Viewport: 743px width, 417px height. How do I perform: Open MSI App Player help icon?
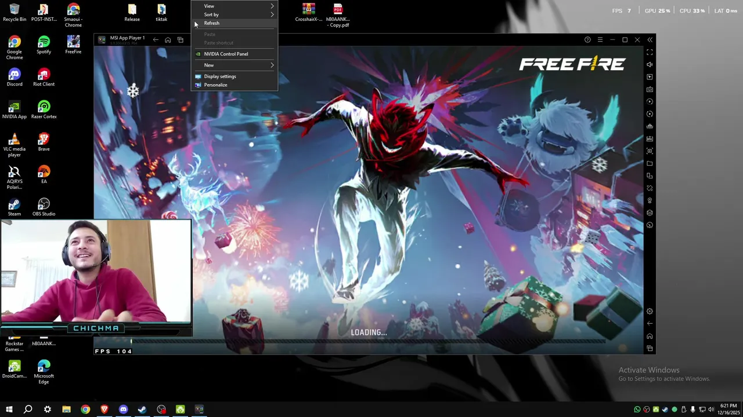pyautogui.click(x=587, y=40)
